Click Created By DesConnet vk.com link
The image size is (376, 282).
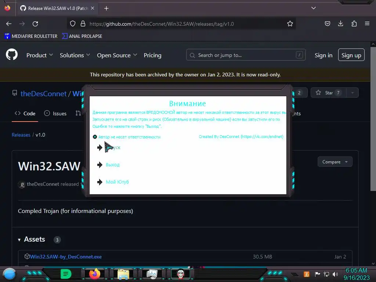click(241, 137)
